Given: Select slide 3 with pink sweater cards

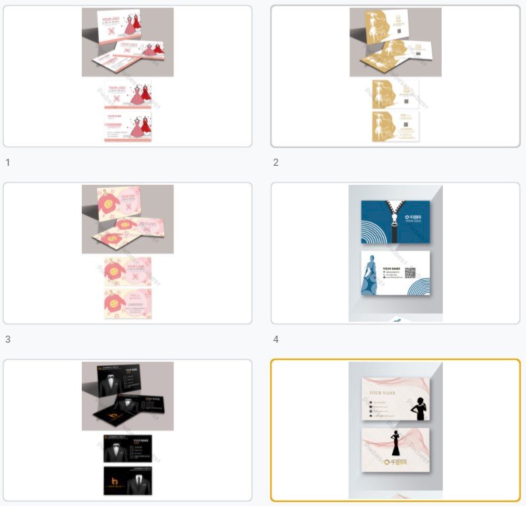Looking at the screenshot, I should [x=127, y=253].
